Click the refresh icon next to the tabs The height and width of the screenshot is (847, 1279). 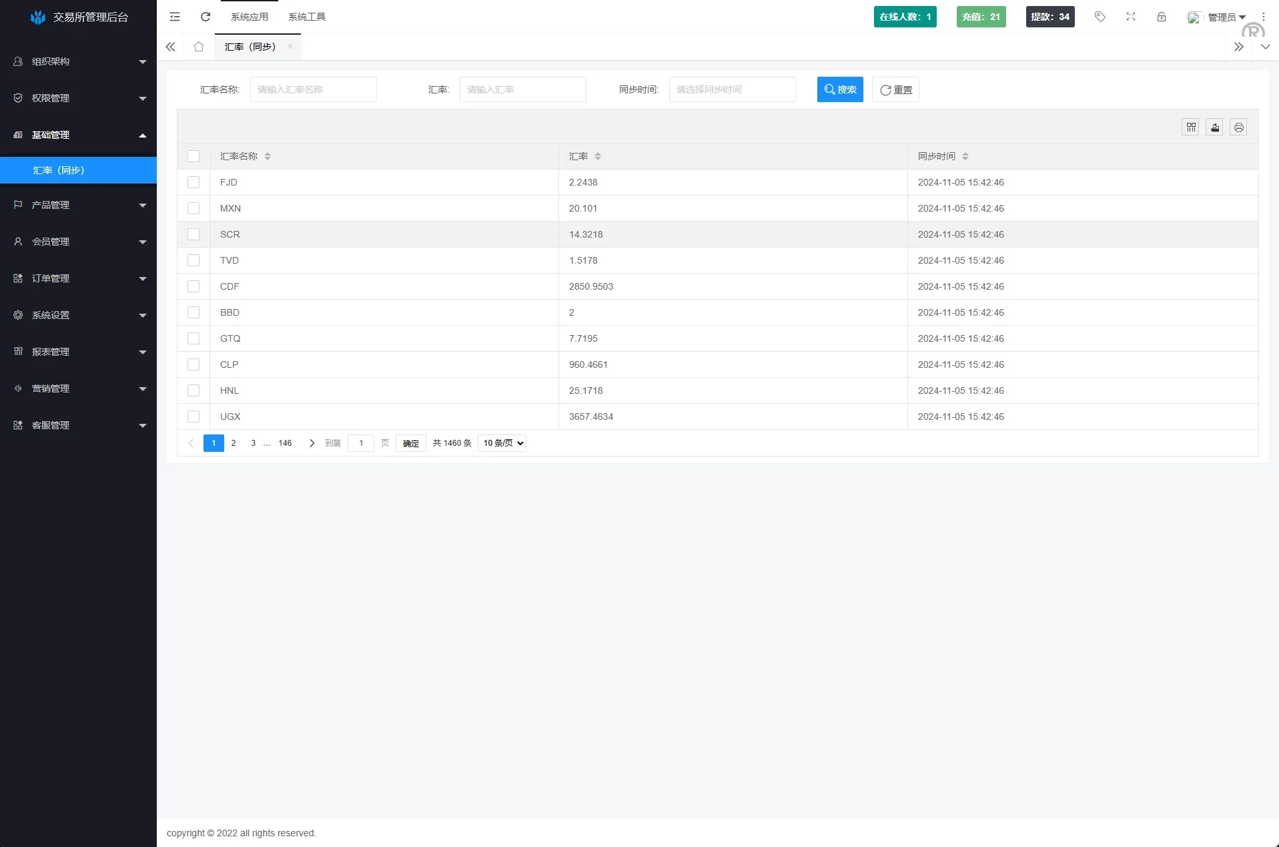click(205, 17)
